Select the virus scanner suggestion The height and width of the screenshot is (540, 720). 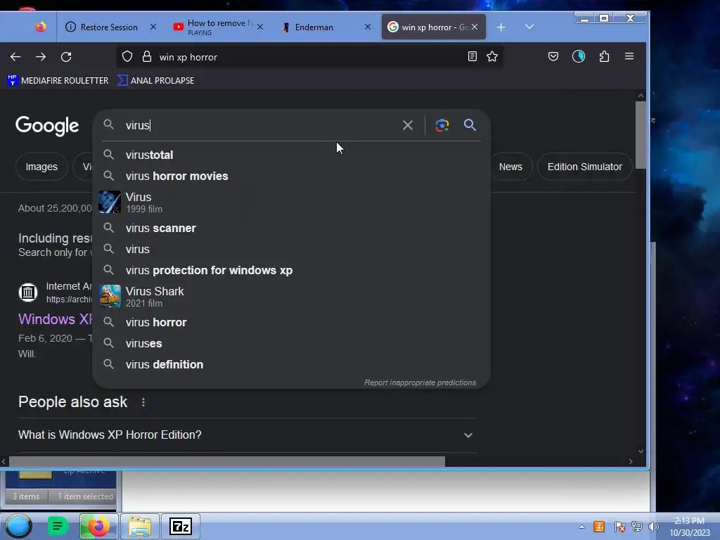(x=291, y=228)
